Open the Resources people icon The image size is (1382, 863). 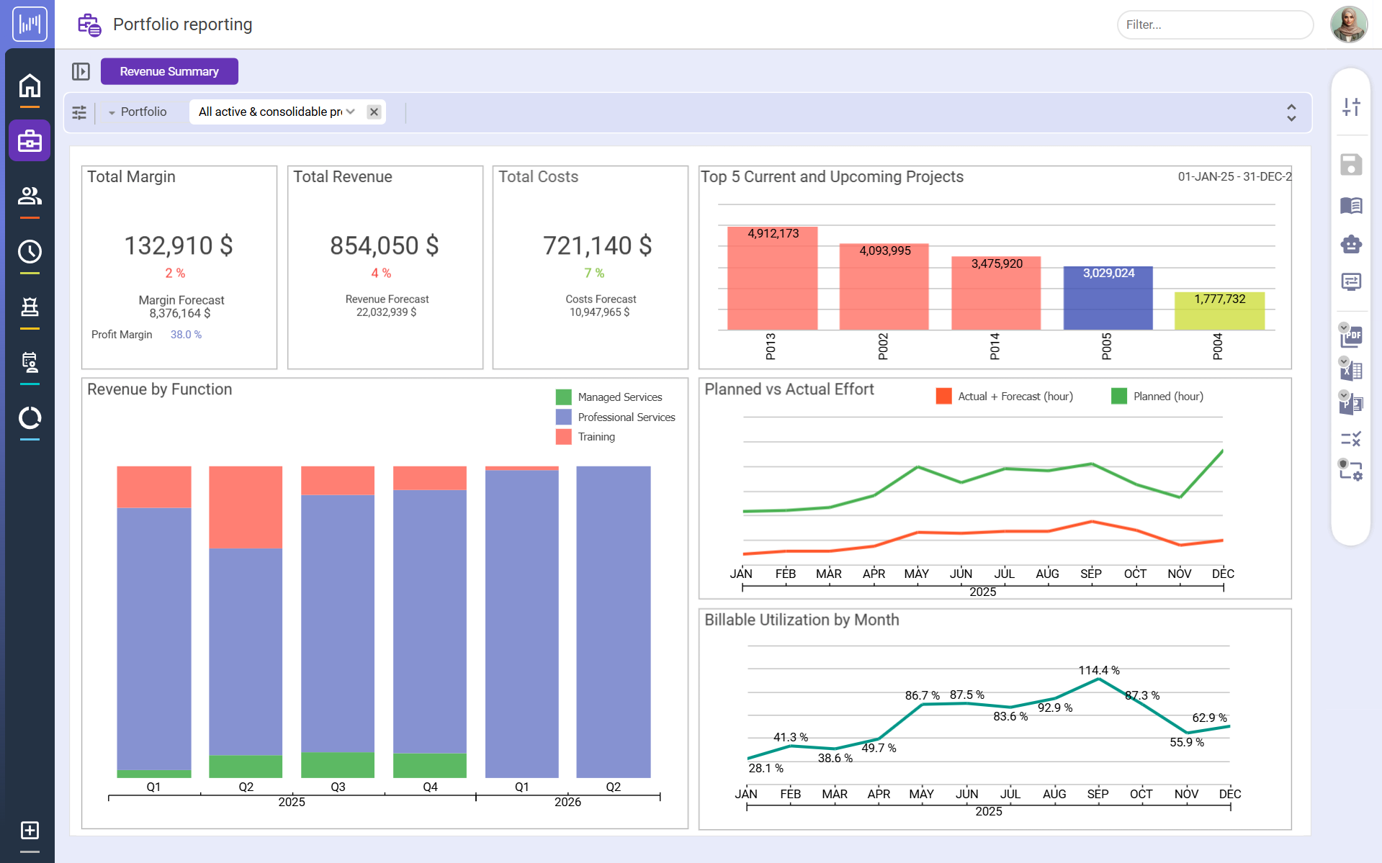[x=30, y=196]
